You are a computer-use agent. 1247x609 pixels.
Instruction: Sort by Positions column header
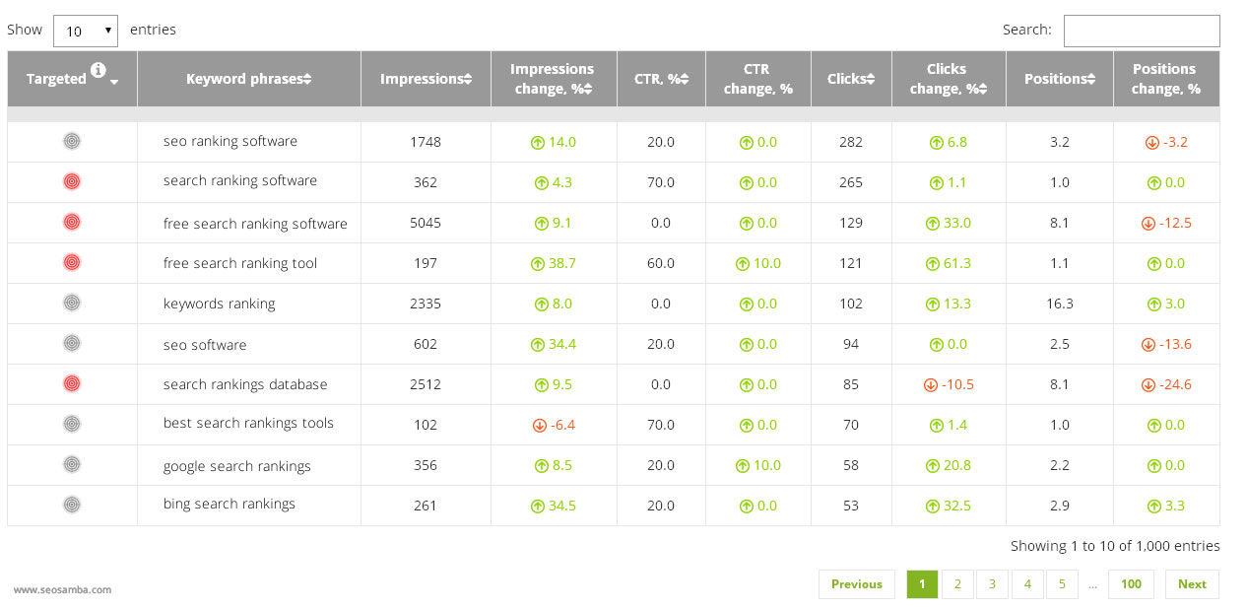1060,79
